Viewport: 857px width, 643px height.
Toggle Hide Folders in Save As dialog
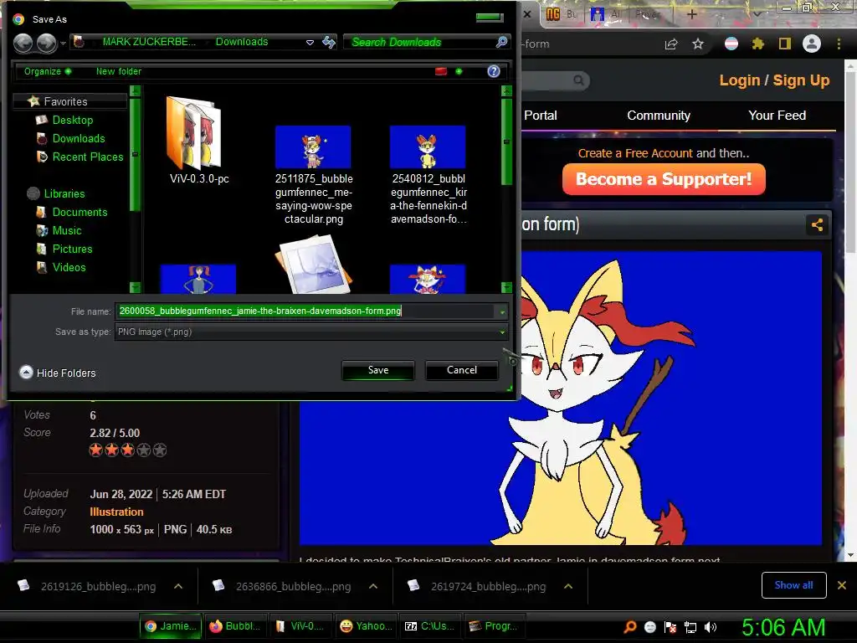click(58, 373)
